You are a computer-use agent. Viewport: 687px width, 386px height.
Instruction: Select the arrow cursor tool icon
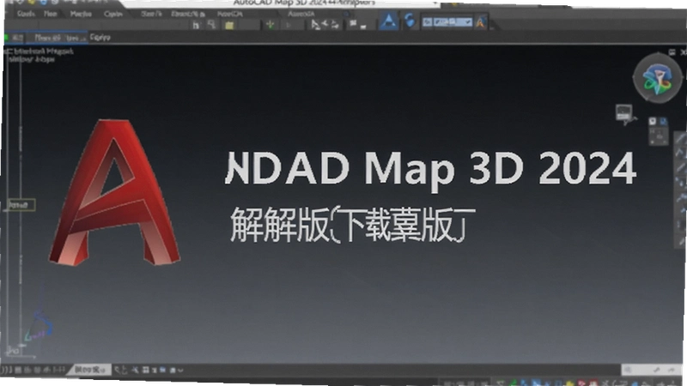point(315,25)
